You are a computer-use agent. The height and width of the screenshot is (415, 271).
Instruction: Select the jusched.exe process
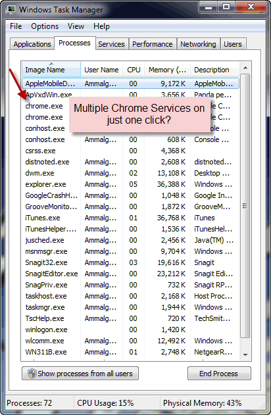[131, 240]
